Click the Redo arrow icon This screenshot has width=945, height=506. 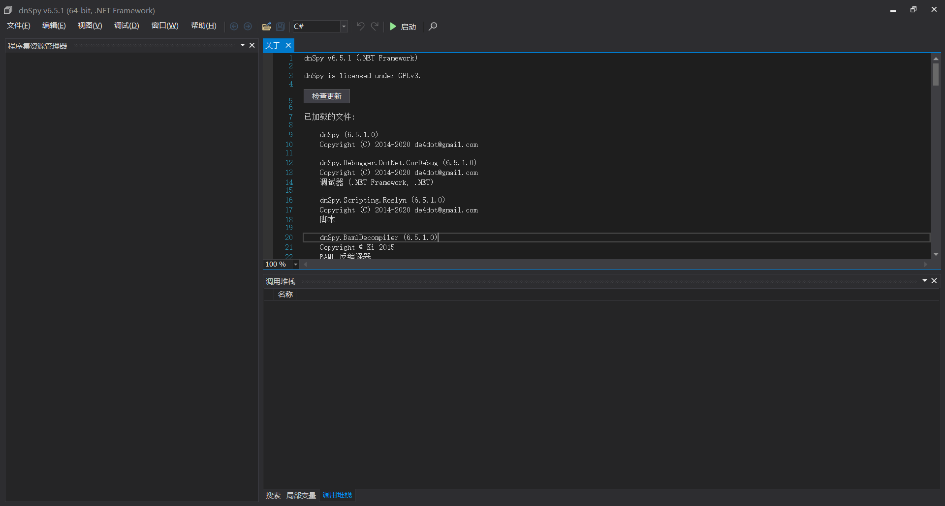375,27
